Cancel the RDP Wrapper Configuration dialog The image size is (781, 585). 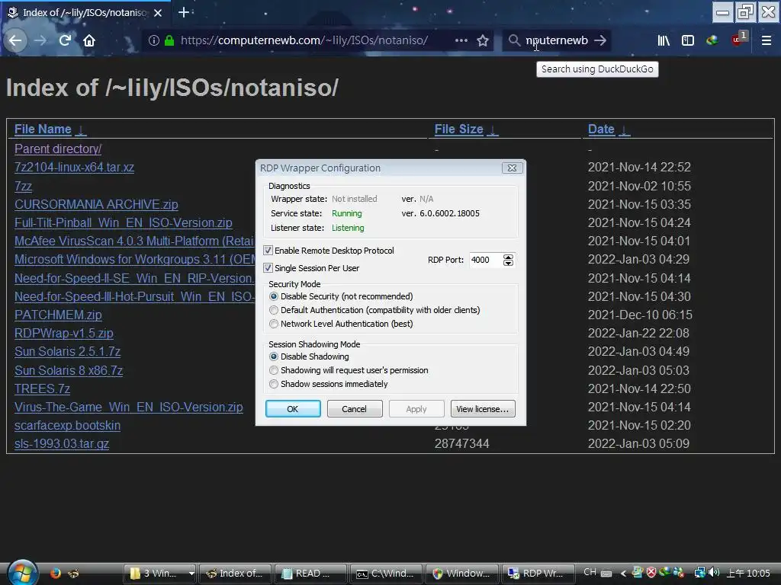point(355,409)
